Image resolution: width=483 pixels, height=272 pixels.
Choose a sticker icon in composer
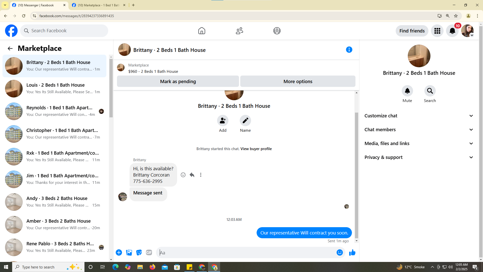point(139,252)
